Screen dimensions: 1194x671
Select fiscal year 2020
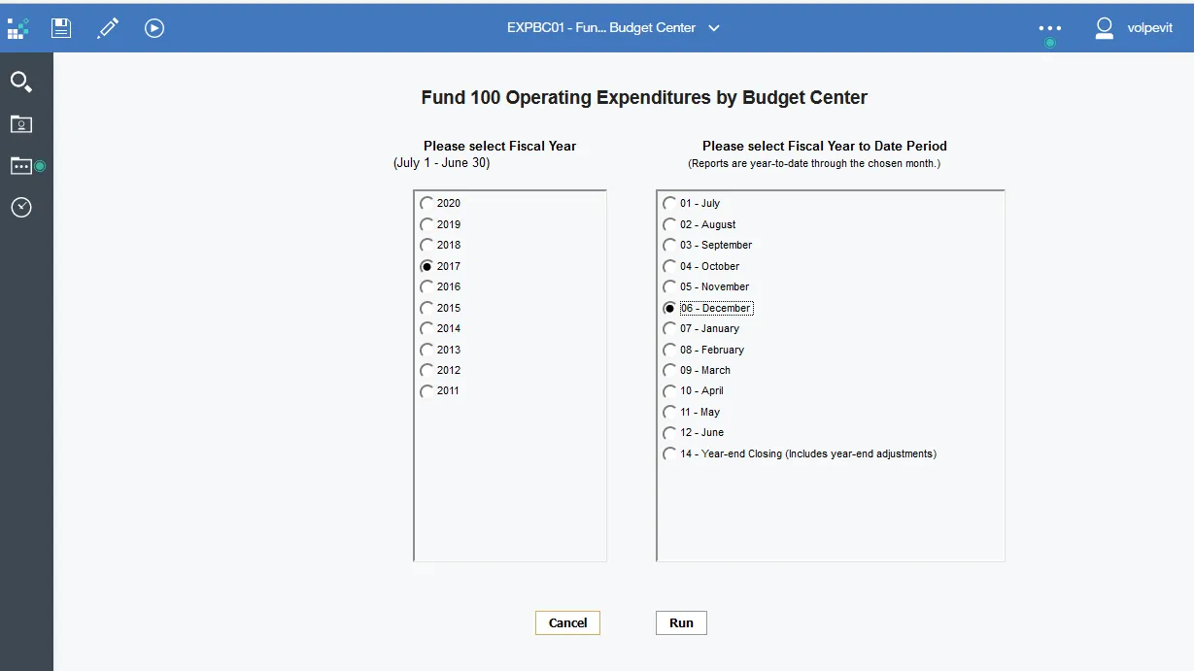[427, 204]
